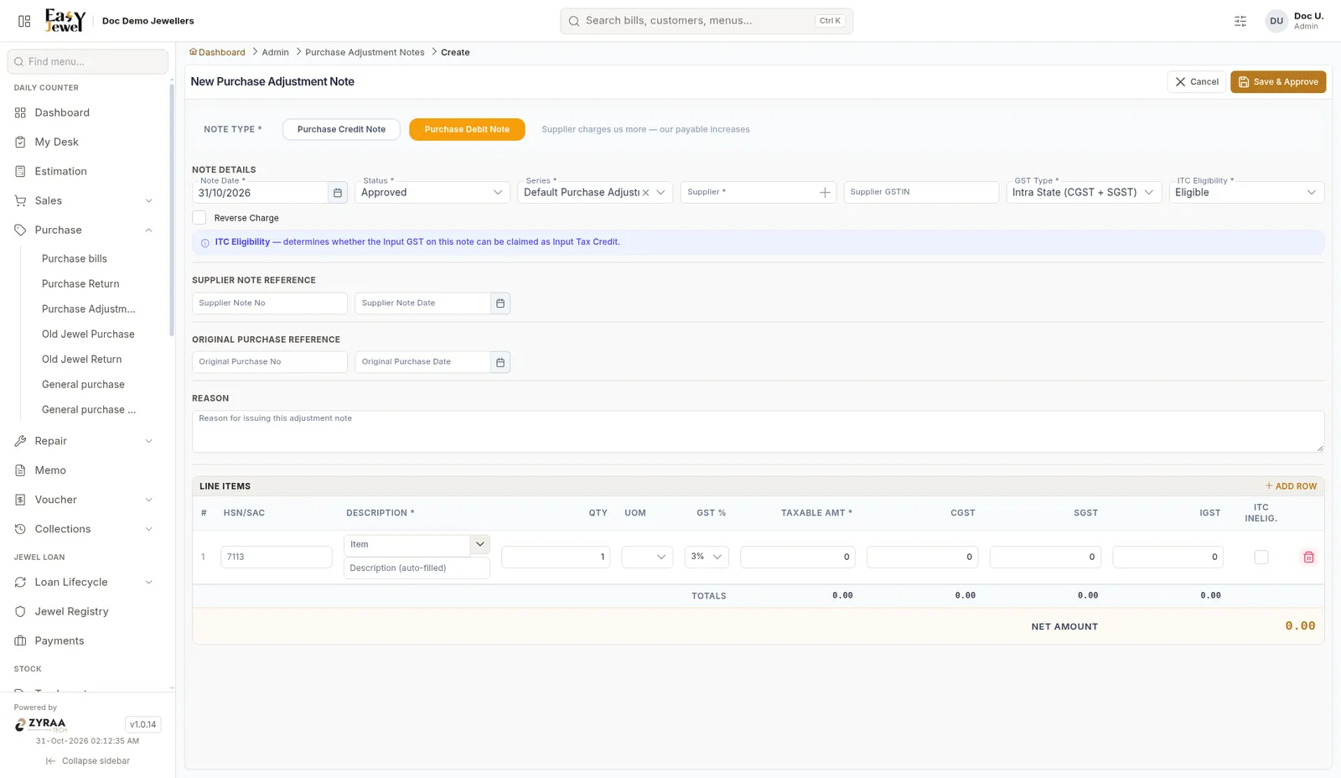Open the Supplier Note Date calendar icon
Viewport: 1341px width, 778px height.
[x=500, y=303]
